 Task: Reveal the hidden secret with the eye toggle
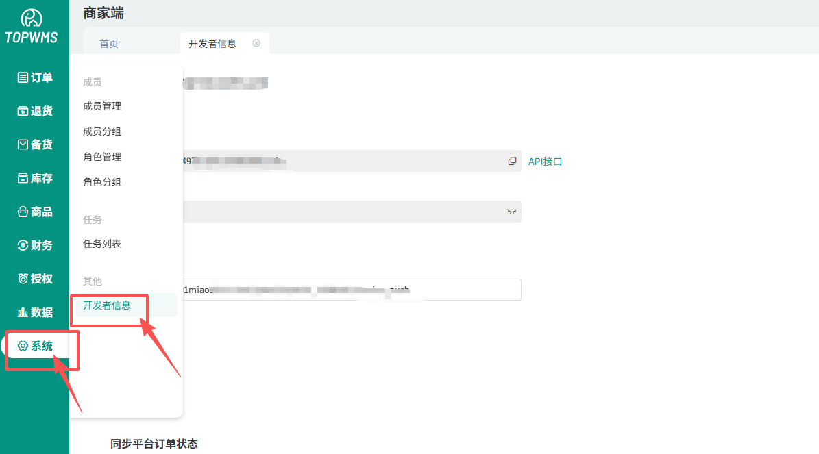tap(511, 212)
